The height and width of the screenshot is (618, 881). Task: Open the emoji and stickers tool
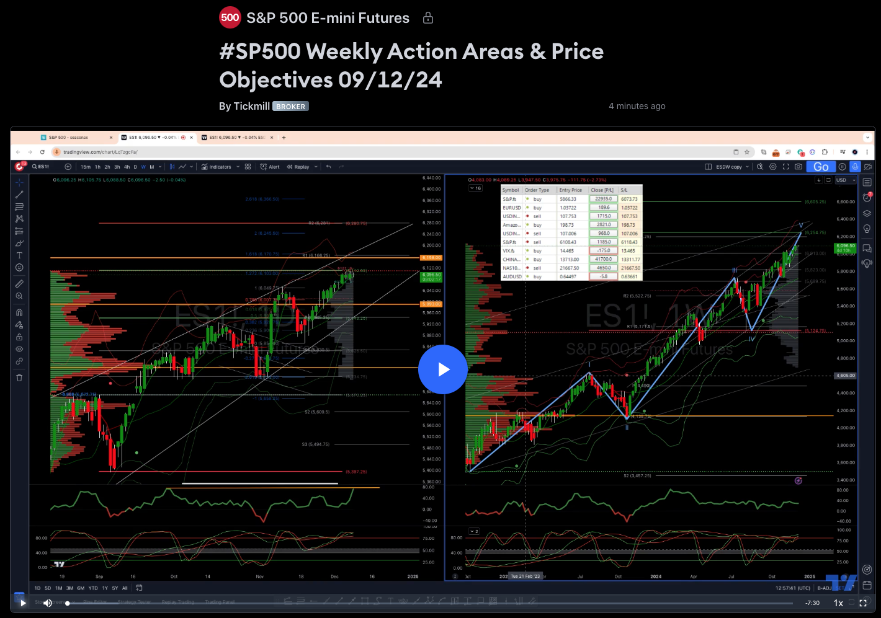(x=19, y=267)
